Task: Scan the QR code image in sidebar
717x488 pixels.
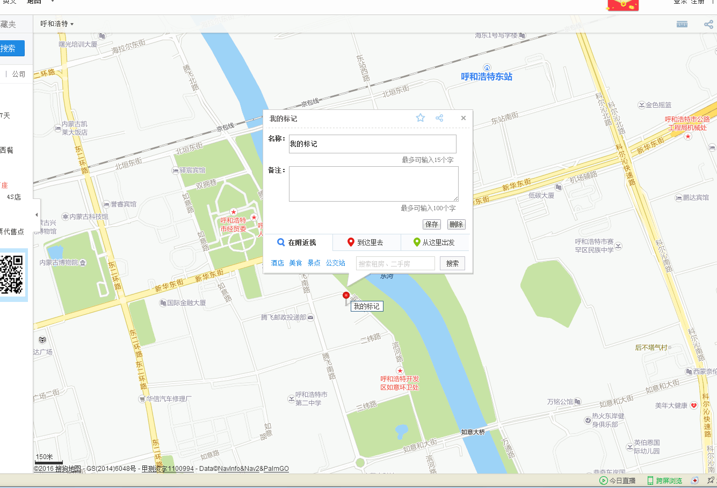Action: [x=11, y=275]
